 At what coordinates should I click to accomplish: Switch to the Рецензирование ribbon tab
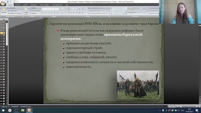pyautogui.click(x=57, y=5)
